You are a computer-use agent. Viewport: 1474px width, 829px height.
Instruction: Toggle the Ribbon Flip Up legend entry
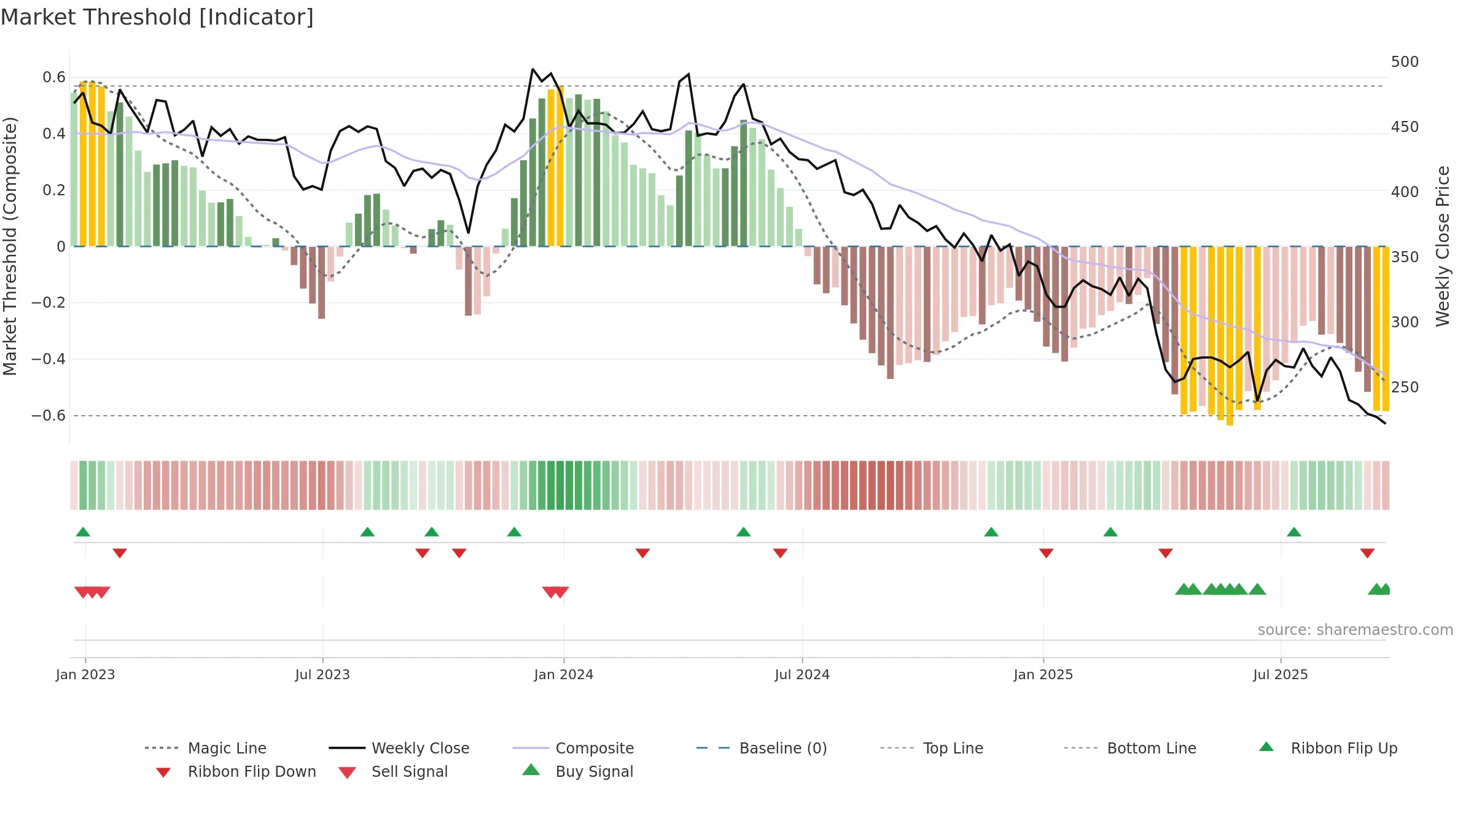pyautogui.click(x=1328, y=748)
